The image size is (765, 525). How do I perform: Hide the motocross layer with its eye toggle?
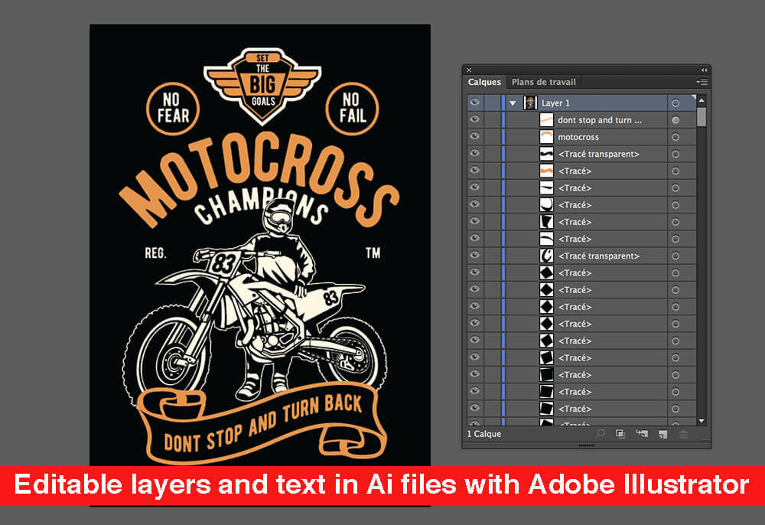tap(475, 136)
